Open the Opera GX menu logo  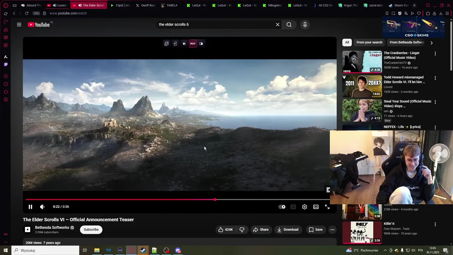[x=6, y=5]
